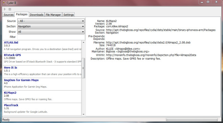The width and height of the screenshot is (223, 123).
Task: Click the status bar progress bar
Action: pyautogui.click(x=192, y=119)
